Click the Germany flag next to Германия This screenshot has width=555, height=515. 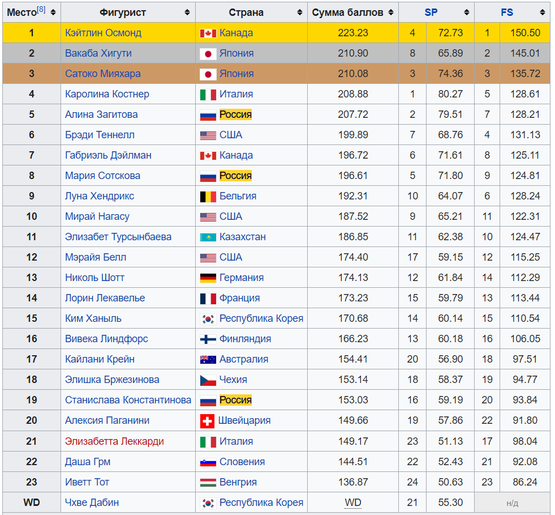[x=208, y=278]
